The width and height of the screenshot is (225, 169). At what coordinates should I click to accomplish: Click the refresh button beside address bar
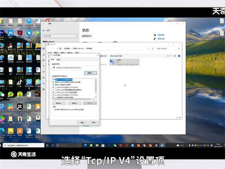point(153,49)
